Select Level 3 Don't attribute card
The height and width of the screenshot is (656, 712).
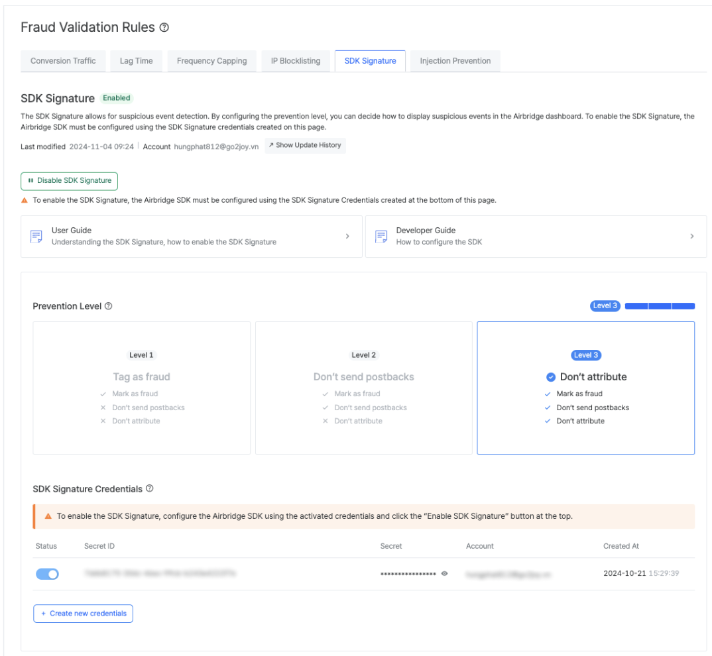585,388
